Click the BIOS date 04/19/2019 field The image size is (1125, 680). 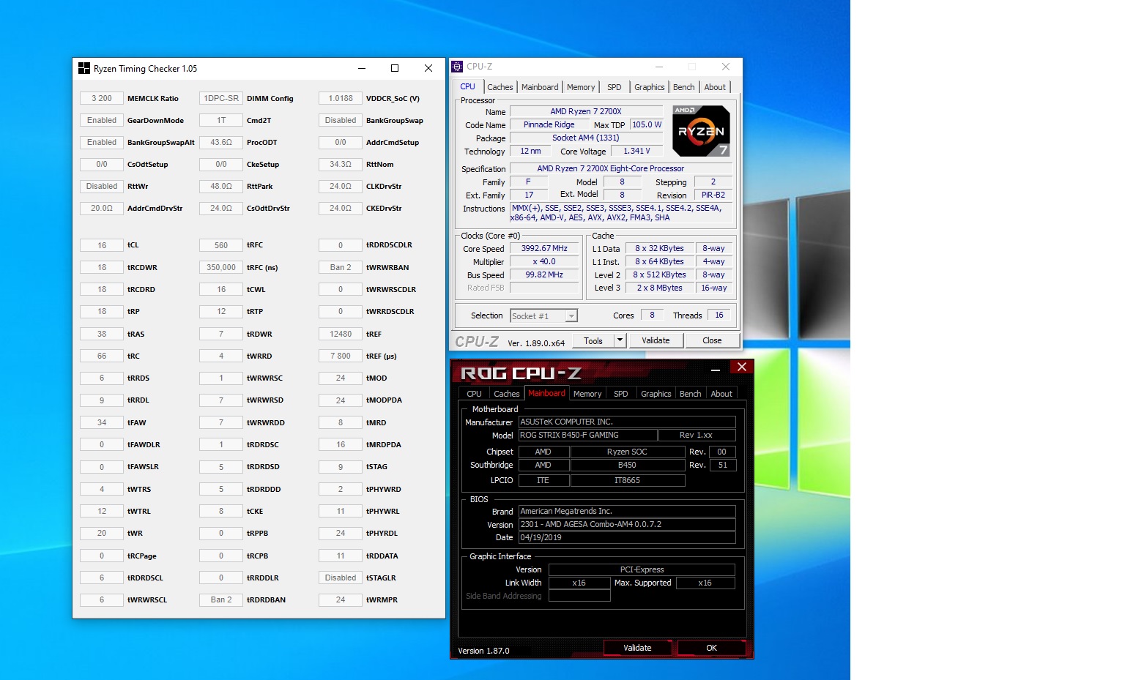[627, 537]
